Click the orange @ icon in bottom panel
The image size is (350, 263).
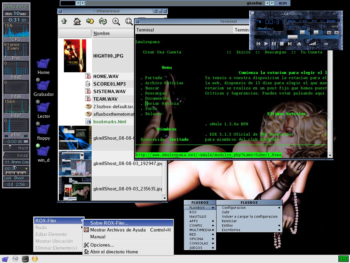[35, 259]
